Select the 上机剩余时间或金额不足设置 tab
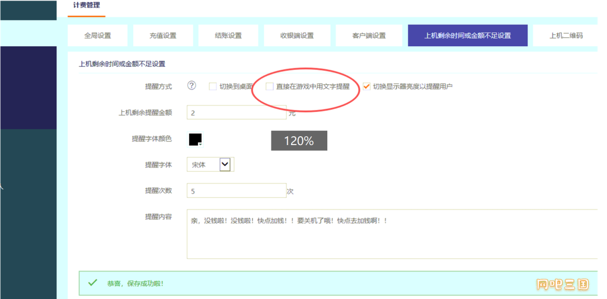The height and width of the screenshot is (299, 607). (467, 36)
